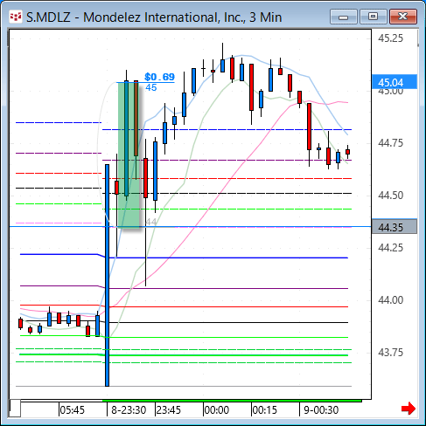Click the 8-23:30 time axis label
Image resolution: width=426 pixels, height=426 pixels.
[129, 410]
